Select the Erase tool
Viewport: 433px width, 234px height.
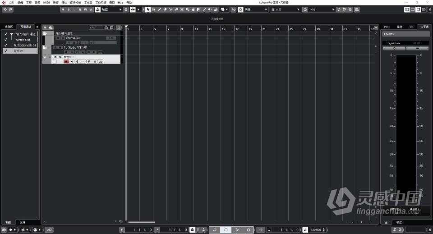point(165,9)
